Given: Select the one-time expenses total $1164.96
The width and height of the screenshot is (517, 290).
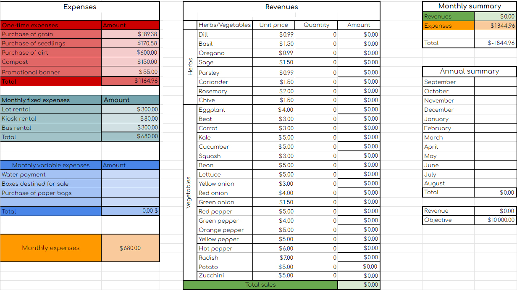Looking at the screenshot, I should [130, 81].
